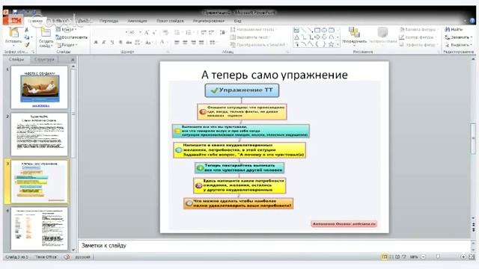Click the Восстановить reset slide button
479x269 pixels.
72,37
